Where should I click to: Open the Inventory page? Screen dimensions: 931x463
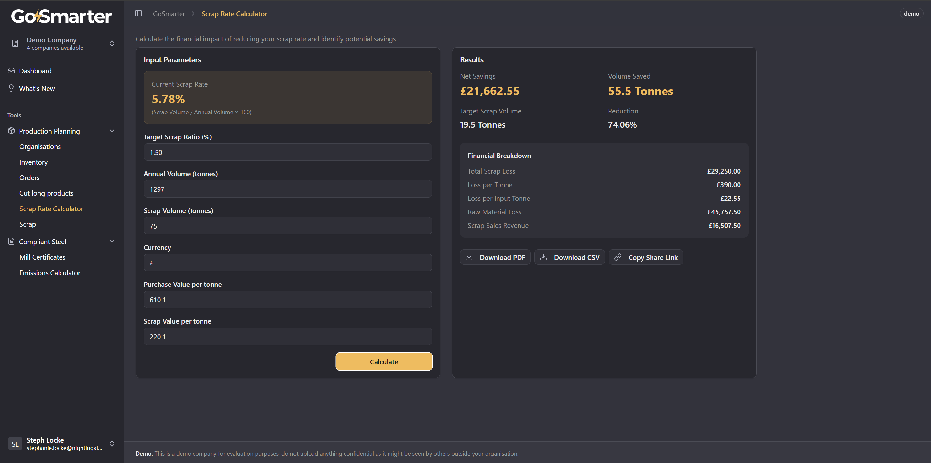(x=33, y=162)
